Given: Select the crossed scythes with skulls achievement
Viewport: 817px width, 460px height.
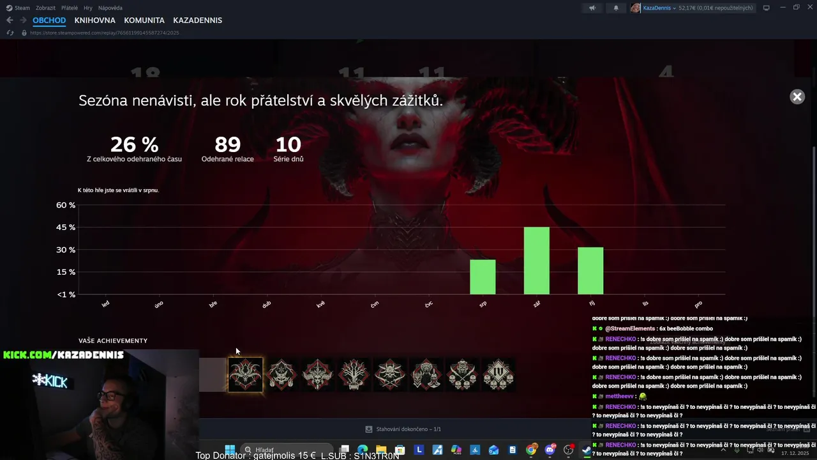Looking at the screenshot, I should pyautogui.click(x=463, y=374).
